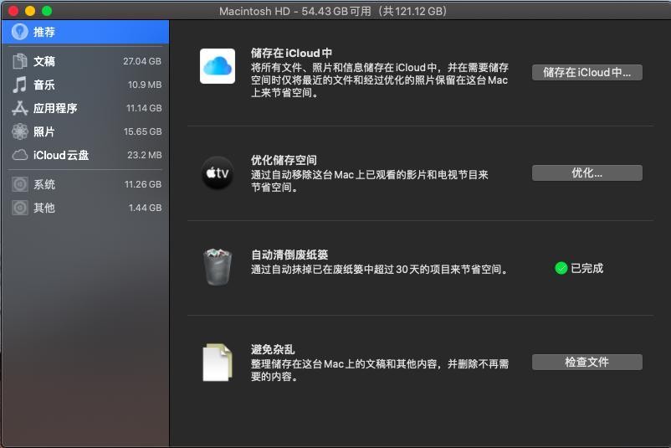Click the documents icon next to 文稿
The height and width of the screenshot is (448, 671).
point(20,61)
